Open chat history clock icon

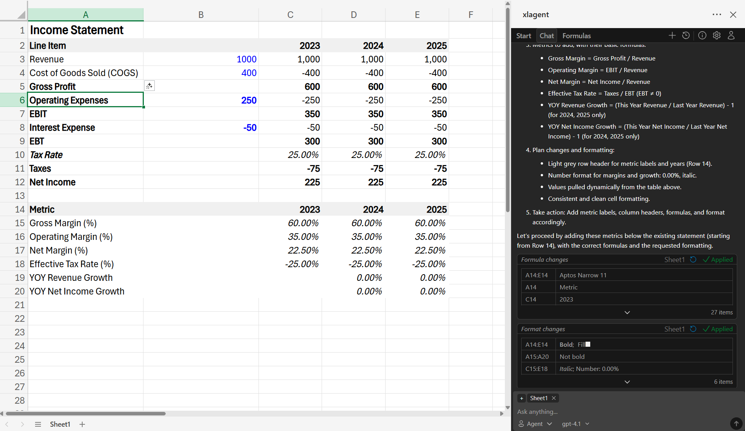click(x=686, y=35)
